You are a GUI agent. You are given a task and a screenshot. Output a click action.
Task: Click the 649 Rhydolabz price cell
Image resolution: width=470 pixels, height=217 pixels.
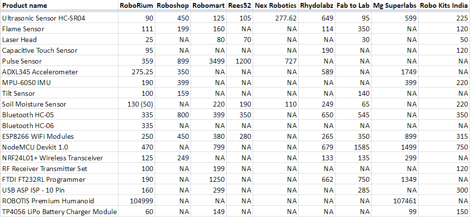point(317,18)
